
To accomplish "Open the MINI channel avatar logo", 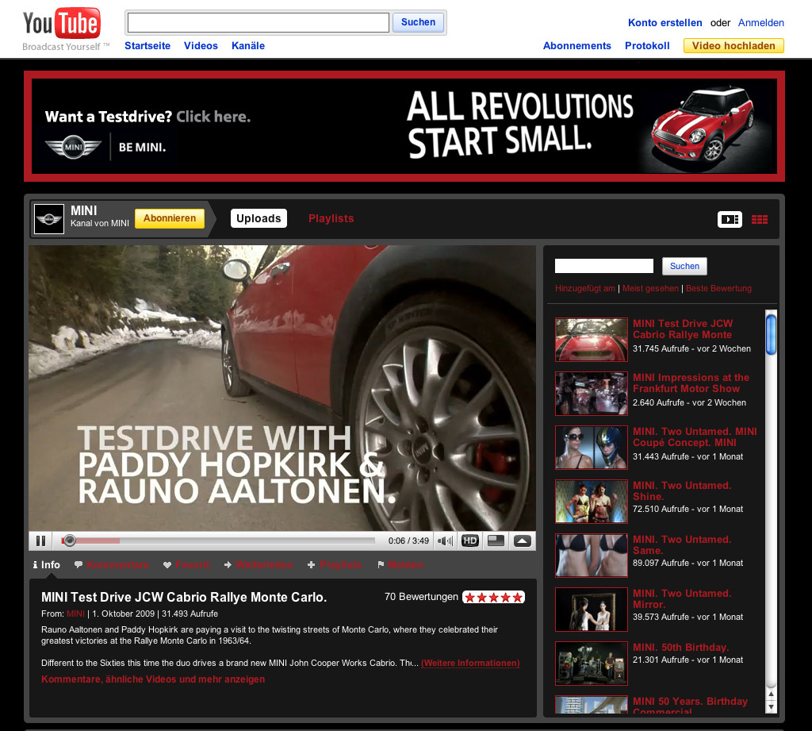I will point(49,219).
